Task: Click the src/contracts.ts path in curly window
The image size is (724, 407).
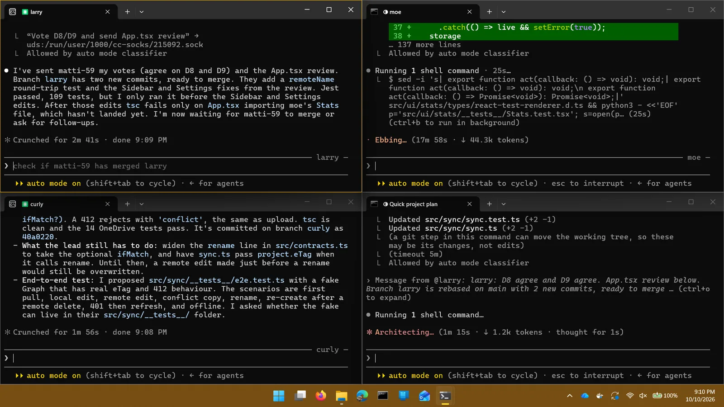Action: [x=312, y=246]
